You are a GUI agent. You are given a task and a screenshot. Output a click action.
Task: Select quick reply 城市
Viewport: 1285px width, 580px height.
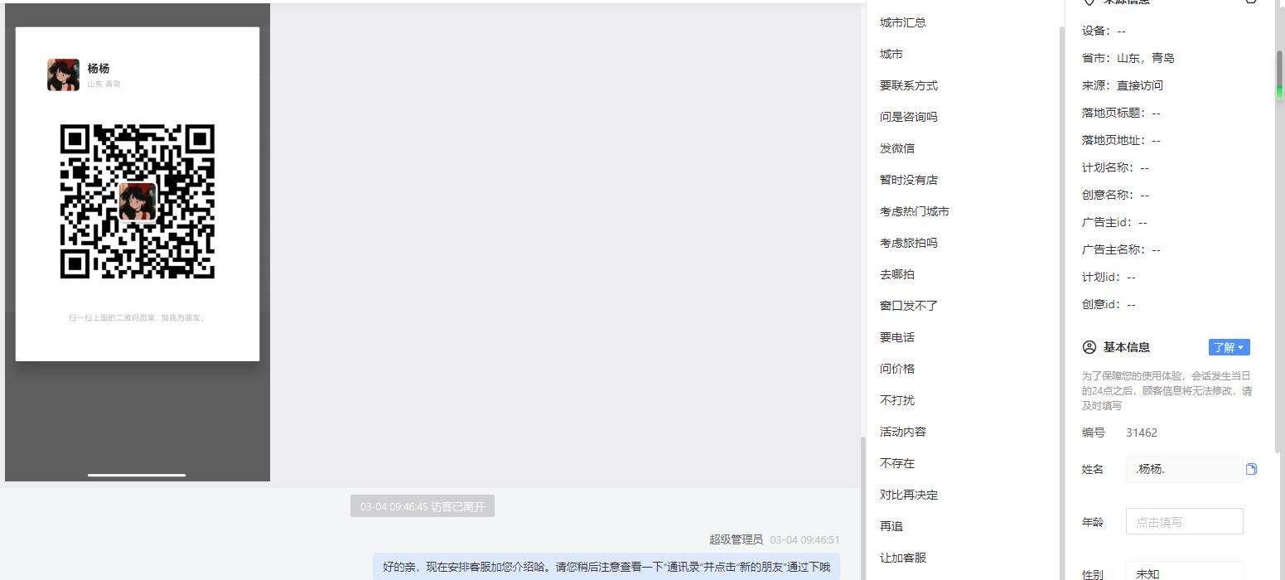[x=891, y=54]
